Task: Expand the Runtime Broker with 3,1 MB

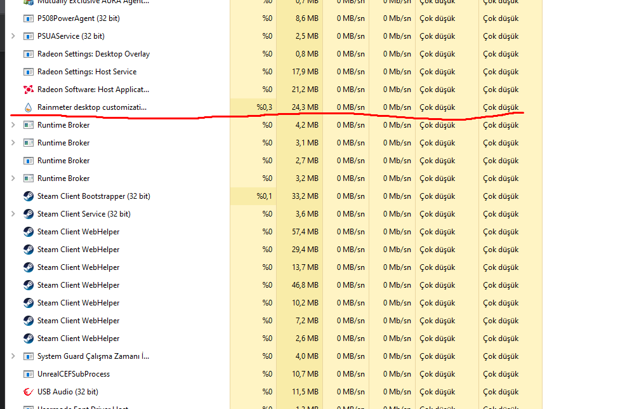Action: [x=13, y=143]
